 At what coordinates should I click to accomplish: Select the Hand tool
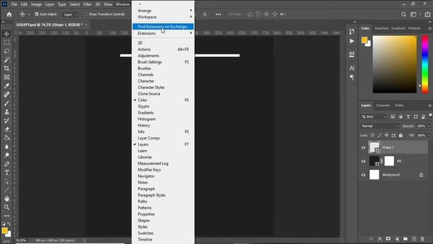(x=7, y=199)
